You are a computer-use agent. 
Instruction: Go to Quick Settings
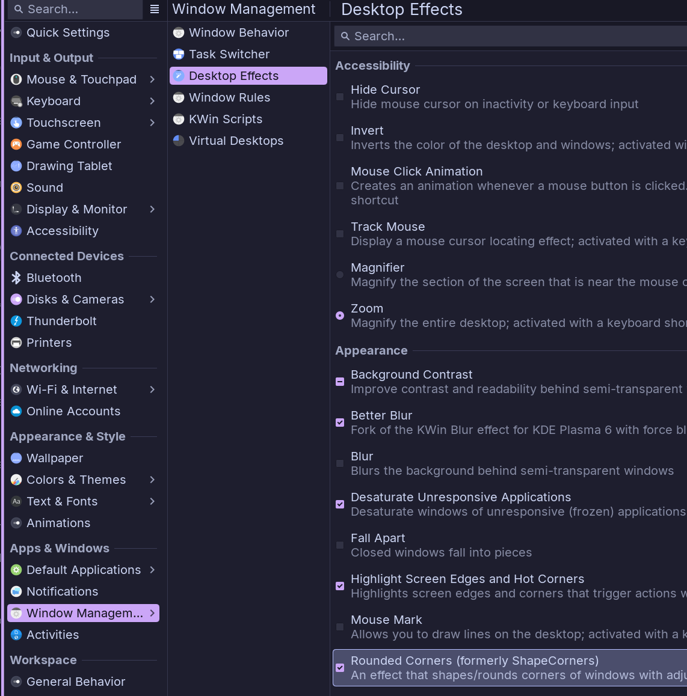(x=68, y=32)
